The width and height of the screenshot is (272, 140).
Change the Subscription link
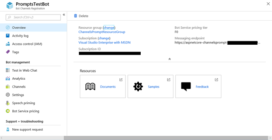(104, 38)
